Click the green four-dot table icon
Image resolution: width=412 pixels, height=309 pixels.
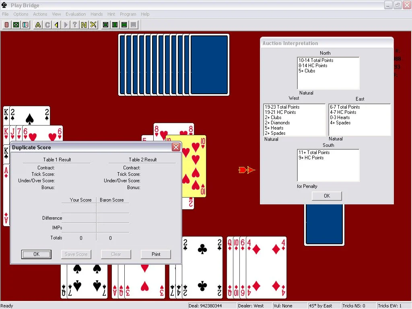click(16, 25)
